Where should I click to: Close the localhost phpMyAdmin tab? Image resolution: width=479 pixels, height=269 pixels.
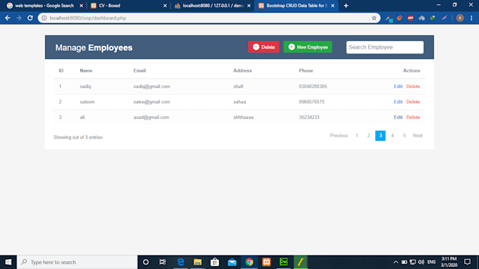pyautogui.click(x=249, y=6)
